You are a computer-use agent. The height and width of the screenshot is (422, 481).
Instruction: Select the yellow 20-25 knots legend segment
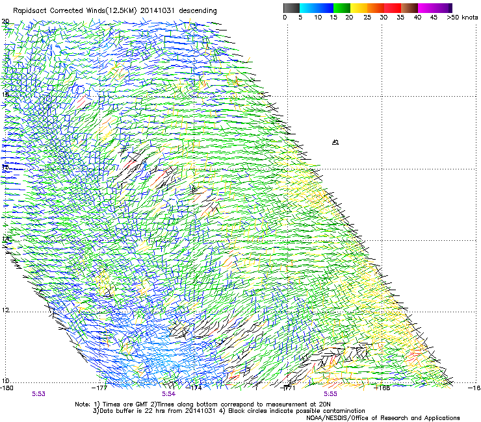(x=359, y=8)
